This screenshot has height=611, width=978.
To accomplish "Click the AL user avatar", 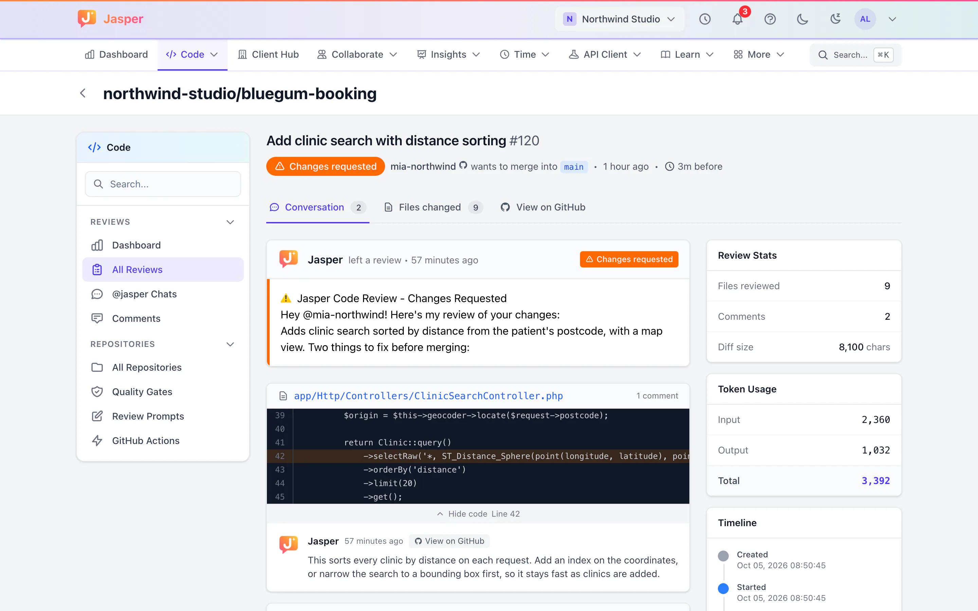I will 865,19.
